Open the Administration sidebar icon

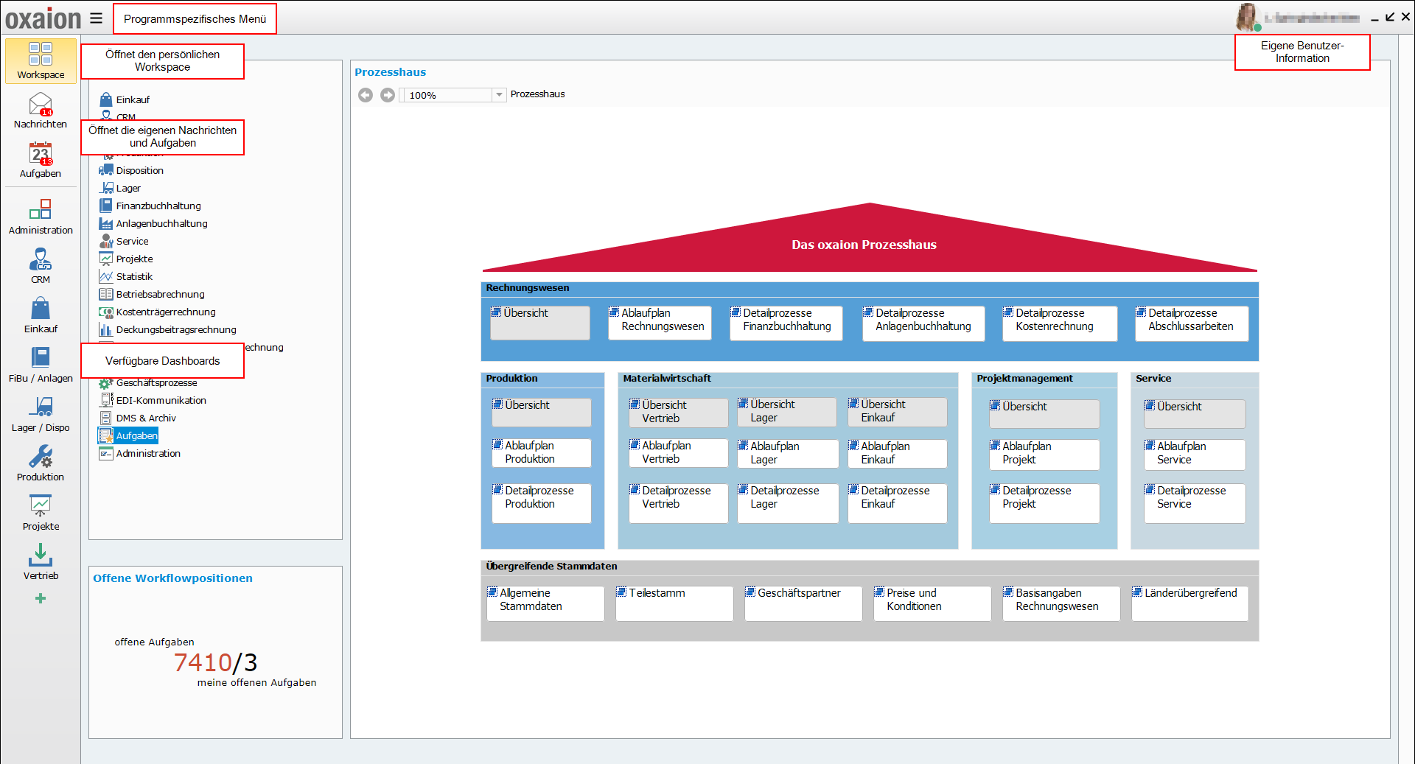point(41,217)
